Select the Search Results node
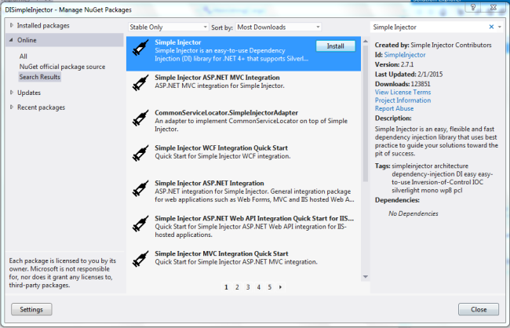The image size is (510, 328). pos(40,77)
